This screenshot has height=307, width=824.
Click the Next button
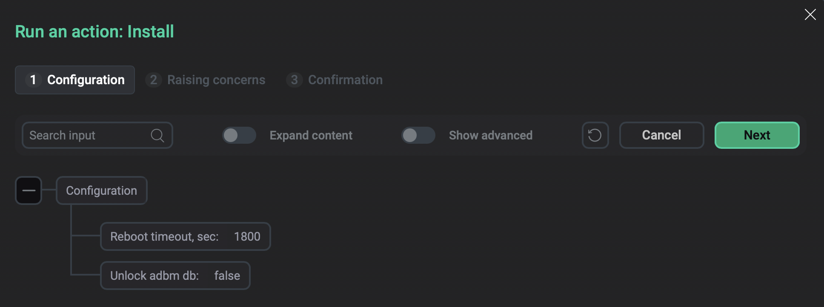(757, 135)
